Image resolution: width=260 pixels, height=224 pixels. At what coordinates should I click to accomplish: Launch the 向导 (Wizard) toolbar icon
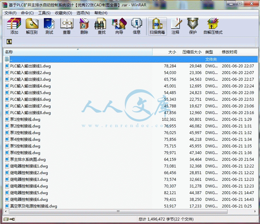tap(119, 26)
